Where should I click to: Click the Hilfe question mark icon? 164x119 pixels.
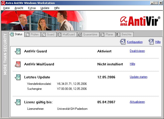[151, 42]
